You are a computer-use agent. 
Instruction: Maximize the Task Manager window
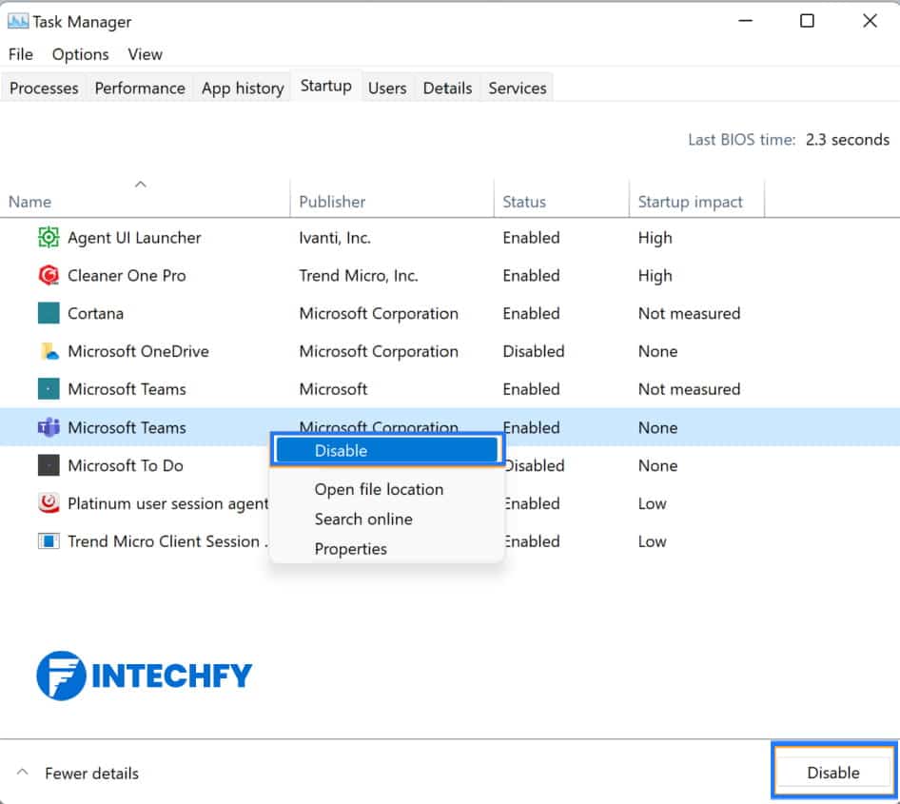pos(807,21)
